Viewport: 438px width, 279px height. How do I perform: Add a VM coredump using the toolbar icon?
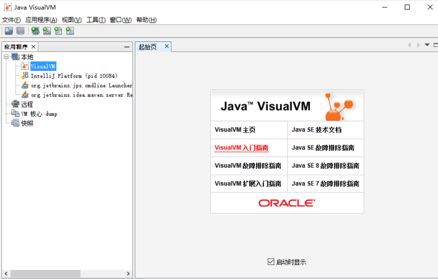58,31
